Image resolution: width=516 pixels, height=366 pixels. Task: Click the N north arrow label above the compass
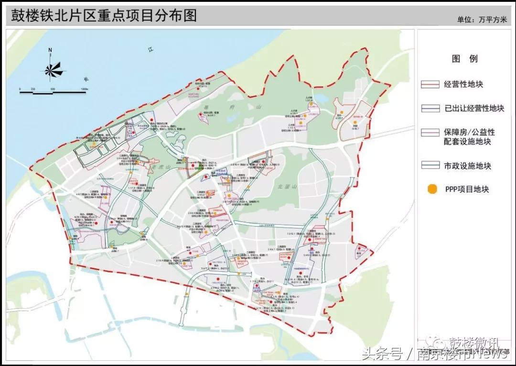click(x=51, y=49)
